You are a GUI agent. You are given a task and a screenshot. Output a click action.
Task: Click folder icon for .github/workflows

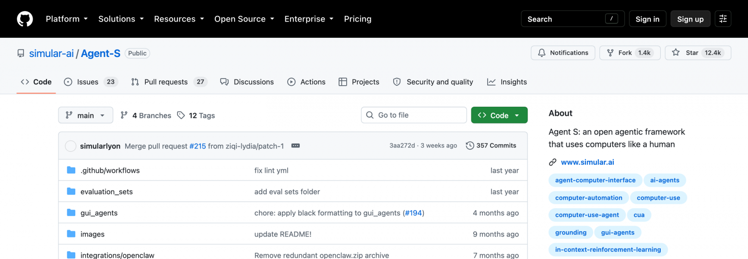[x=71, y=170]
